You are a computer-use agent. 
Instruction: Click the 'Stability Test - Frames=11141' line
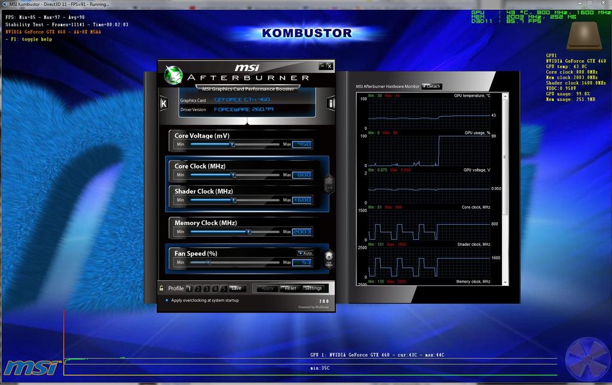pyautogui.click(x=67, y=24)
